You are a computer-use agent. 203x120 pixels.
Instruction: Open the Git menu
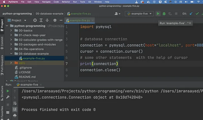coord(90,2)
